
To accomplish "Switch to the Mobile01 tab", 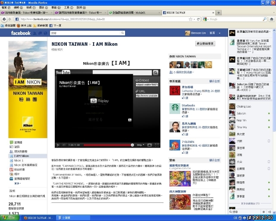I will click(x=135, y=13).
